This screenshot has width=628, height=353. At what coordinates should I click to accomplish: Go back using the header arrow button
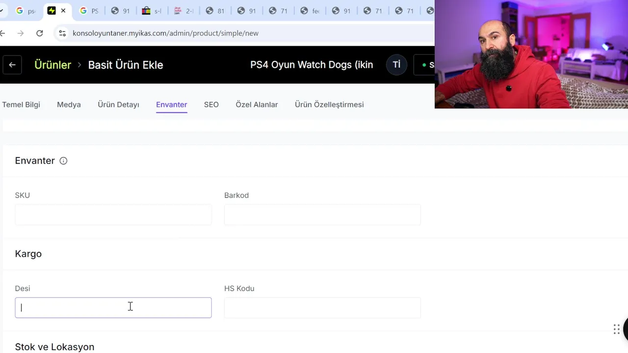(12, 65)
